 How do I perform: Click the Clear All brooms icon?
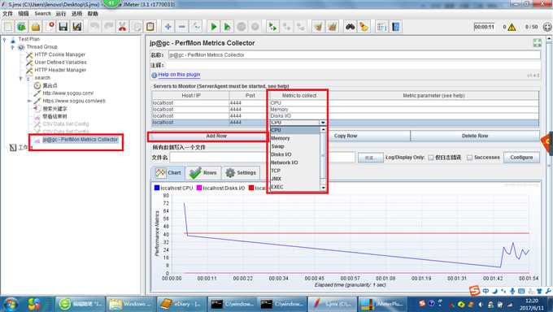332,27
